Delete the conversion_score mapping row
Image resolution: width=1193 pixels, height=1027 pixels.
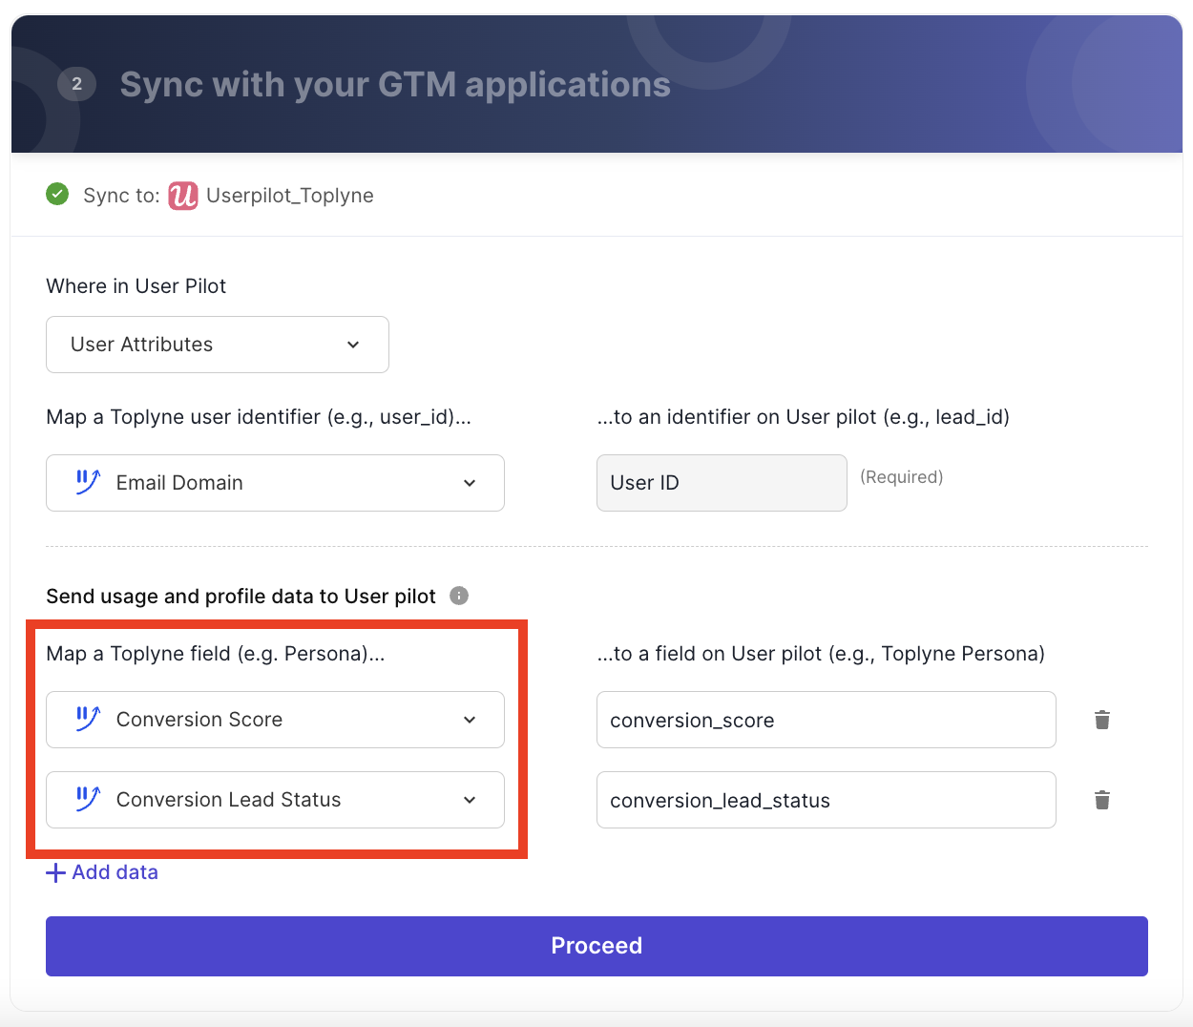pos(1102,720)
